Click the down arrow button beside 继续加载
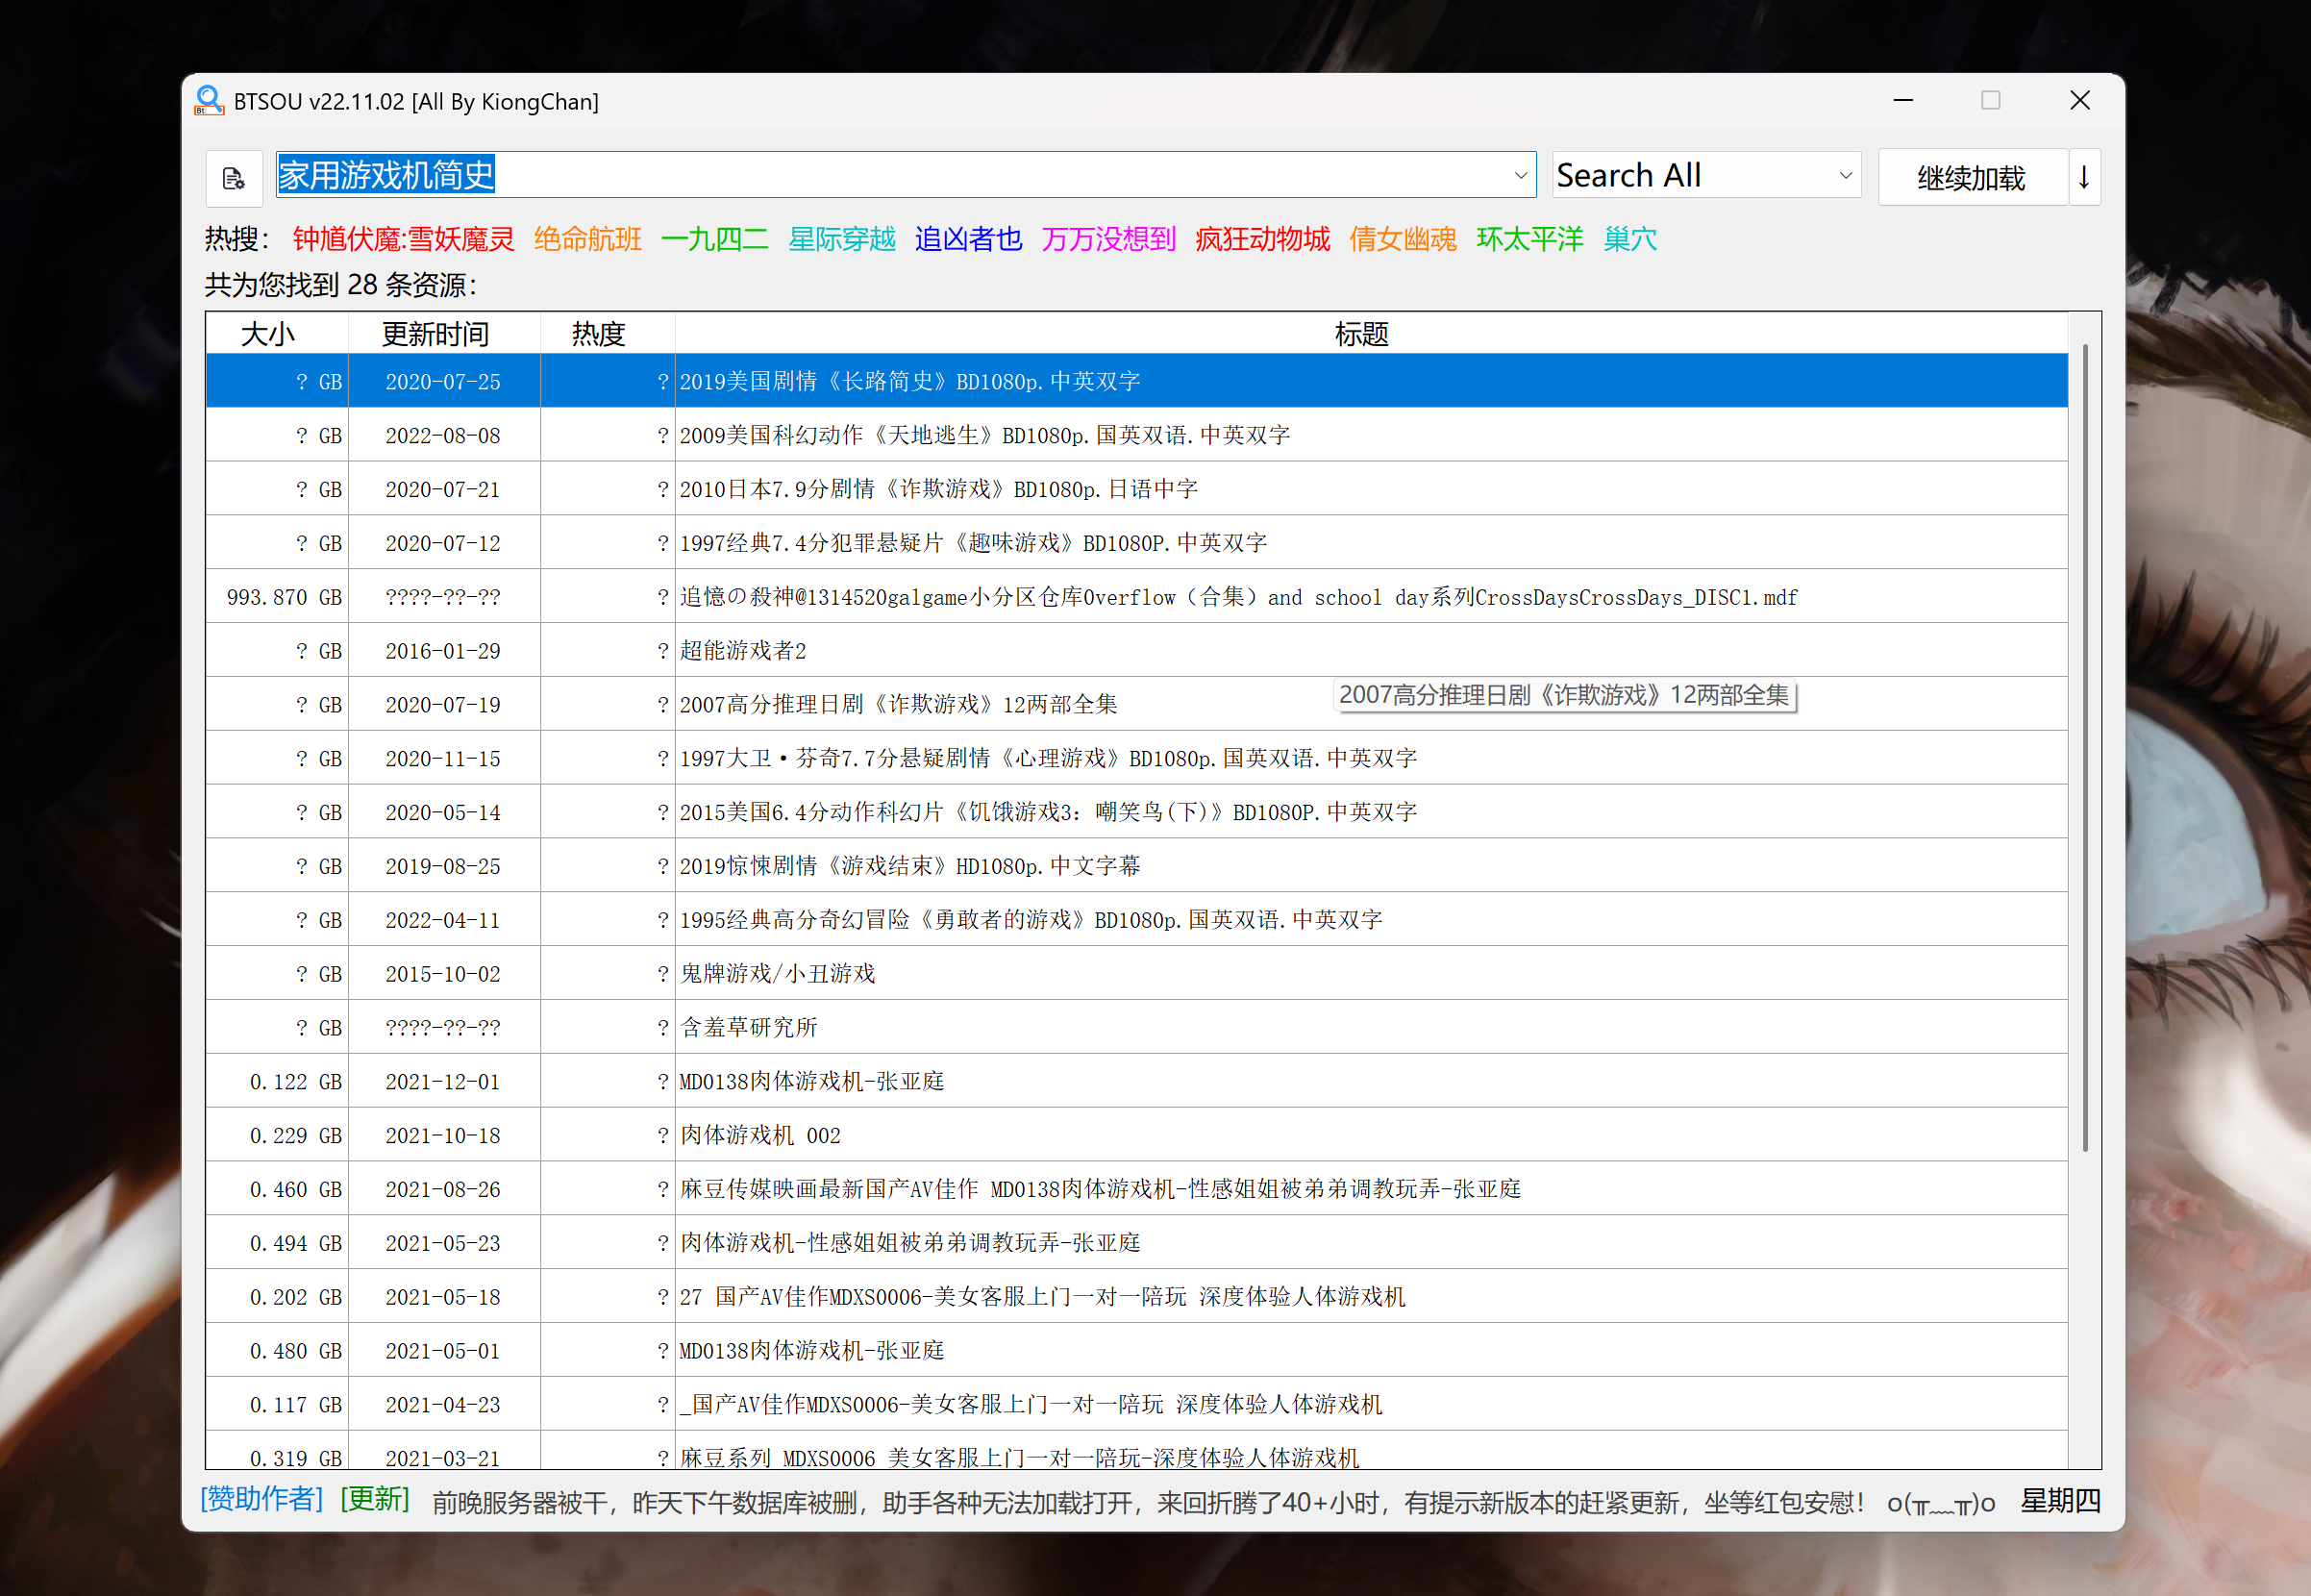Viewport: 2311px width, 1596px height. [x=2083, y=178]
